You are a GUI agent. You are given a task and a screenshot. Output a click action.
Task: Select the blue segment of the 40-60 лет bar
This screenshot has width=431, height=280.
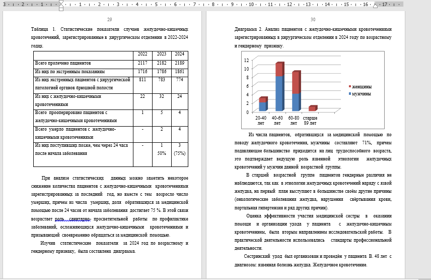coord(279,94)
